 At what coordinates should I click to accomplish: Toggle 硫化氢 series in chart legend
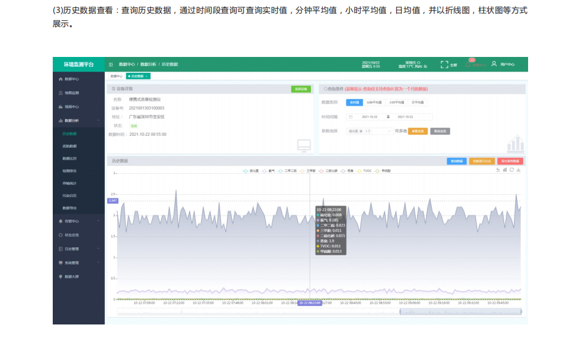coord(250,171)
